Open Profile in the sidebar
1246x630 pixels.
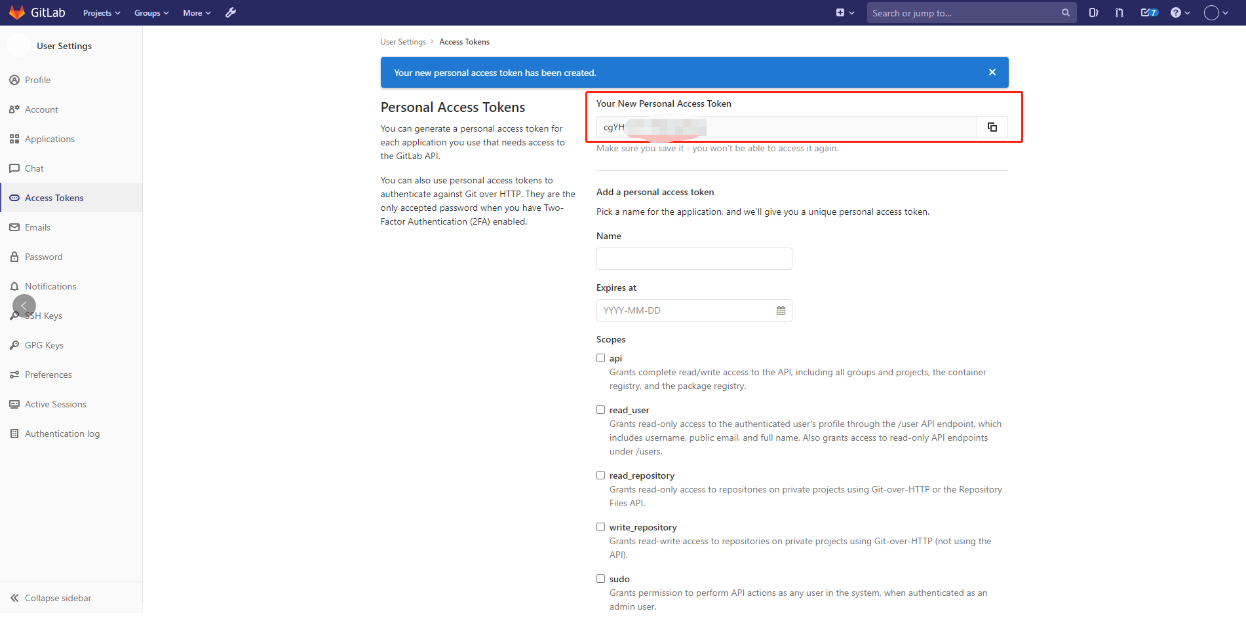(x=71, y=80)
